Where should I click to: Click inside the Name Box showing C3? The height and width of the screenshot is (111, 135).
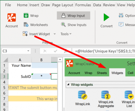coord(14,51)
